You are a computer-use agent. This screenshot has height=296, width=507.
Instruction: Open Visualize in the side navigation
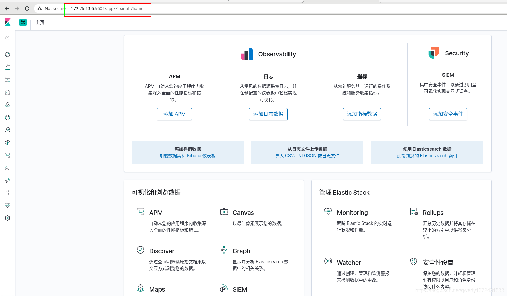[x=8, y=67]
